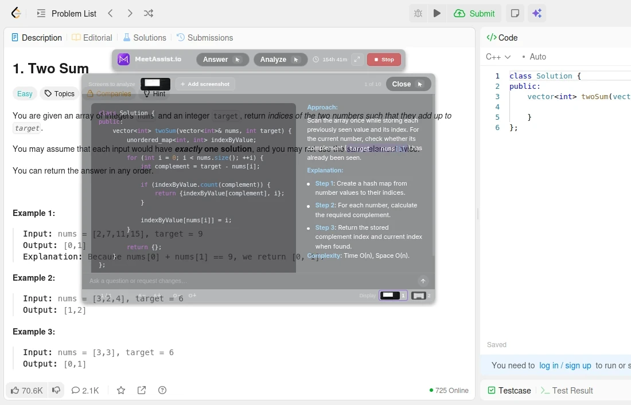Image resolution: width=631 pixels, height=405 pixels.
Task: Click the Code panel header
Action: click(x=503, y=37)
